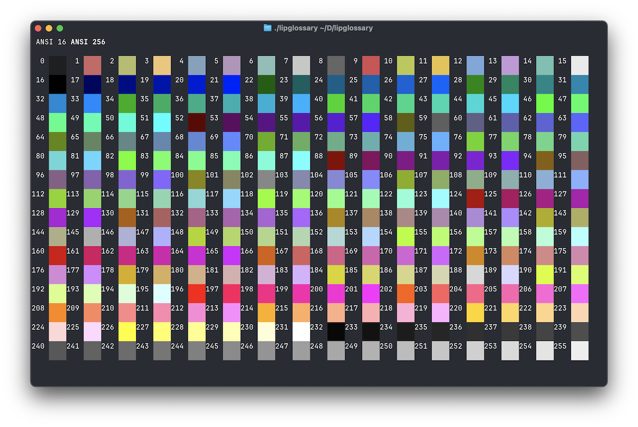Select the pure white swatch 231

[301, 331]
